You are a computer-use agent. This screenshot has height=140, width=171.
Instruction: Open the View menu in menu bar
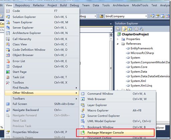(x=9, y=5)
